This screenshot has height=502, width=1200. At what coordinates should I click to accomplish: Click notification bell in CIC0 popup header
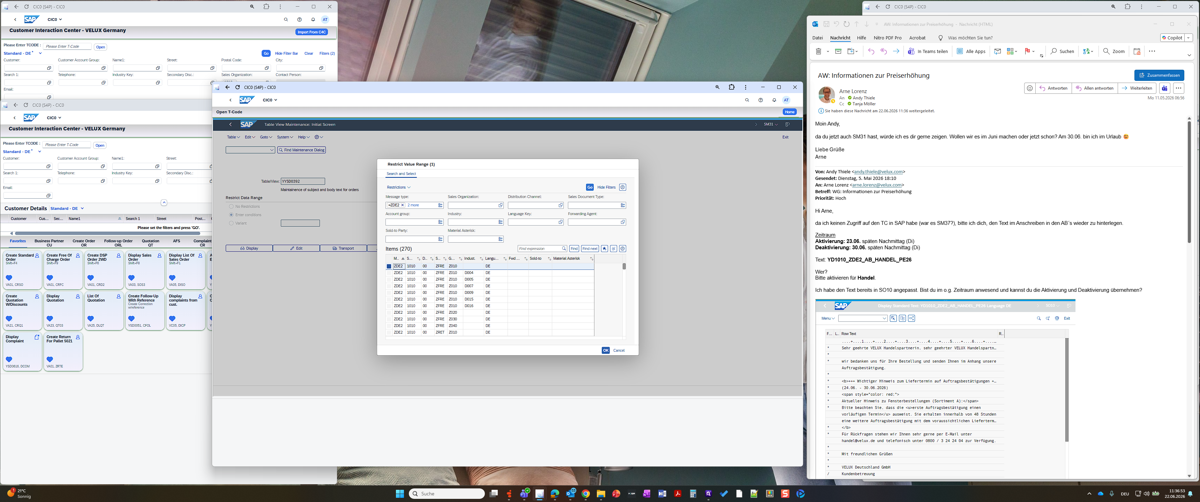pos(774,100)
